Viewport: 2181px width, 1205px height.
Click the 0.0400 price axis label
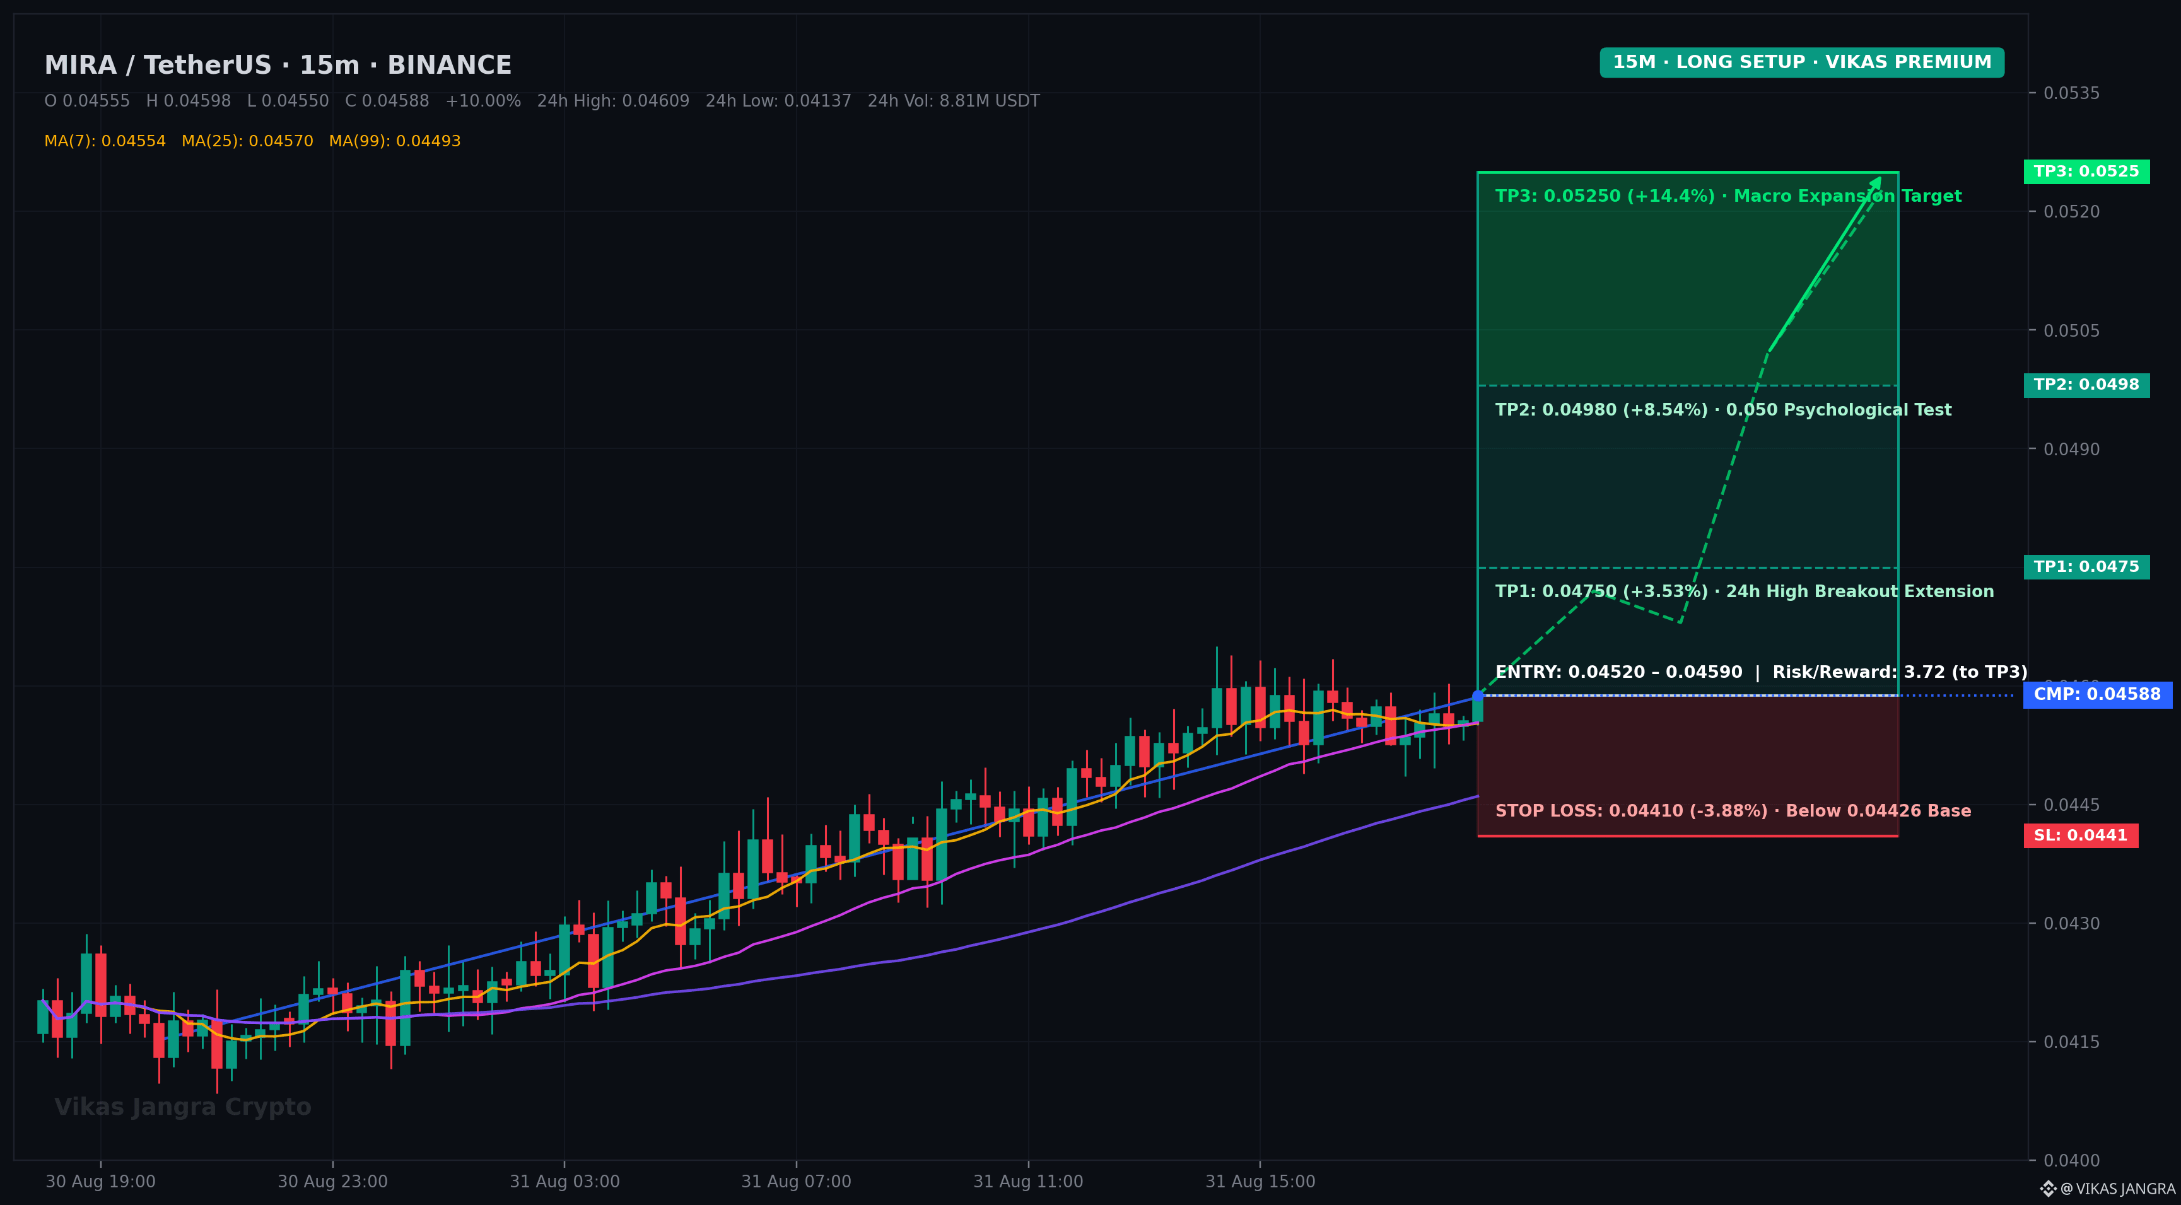click(x=2072, y=1161)
